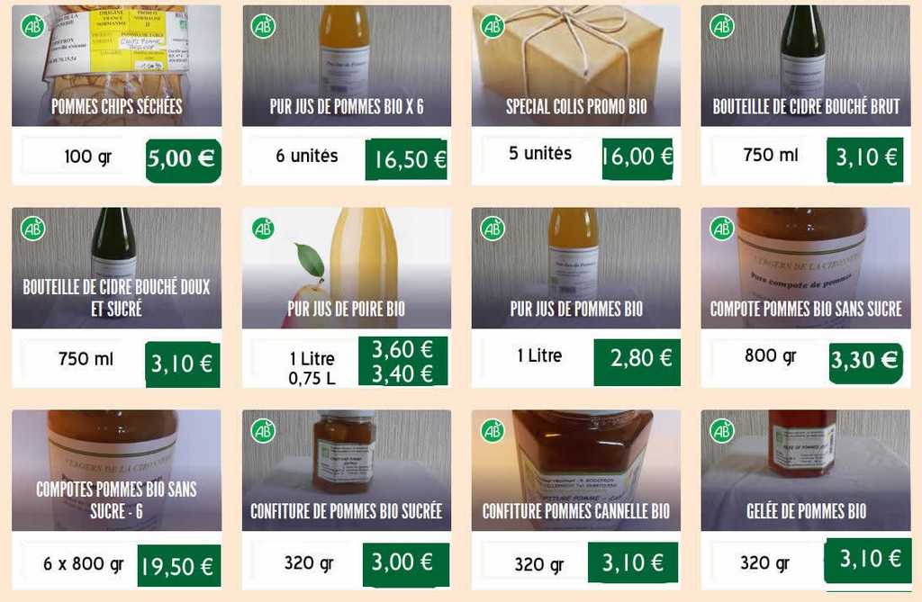Open Pur Jus de Pommes Bio product image

click(x=575, y=267)
